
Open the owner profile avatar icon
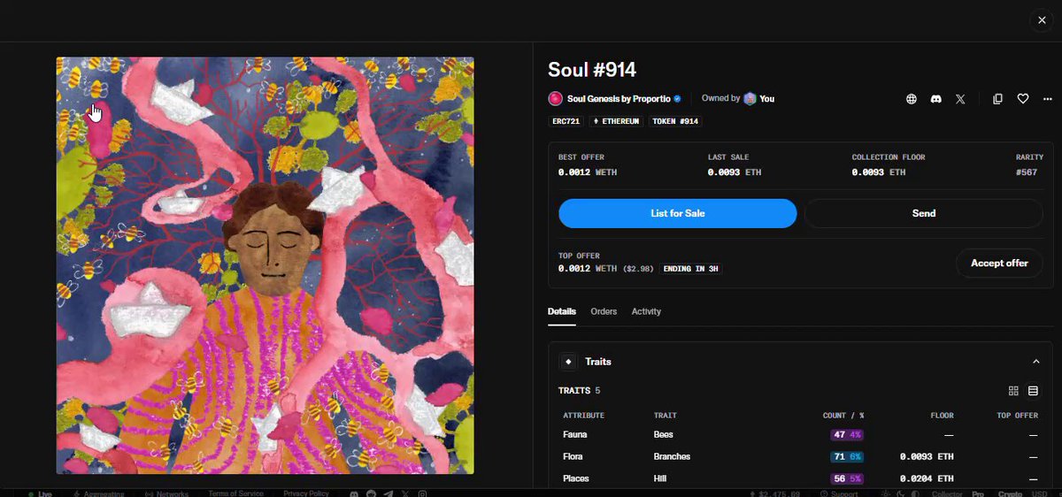(750, 99)
